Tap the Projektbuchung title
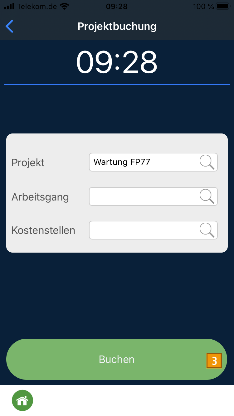The height and width of the screenshot is (416, 234). tap(117, 26)
